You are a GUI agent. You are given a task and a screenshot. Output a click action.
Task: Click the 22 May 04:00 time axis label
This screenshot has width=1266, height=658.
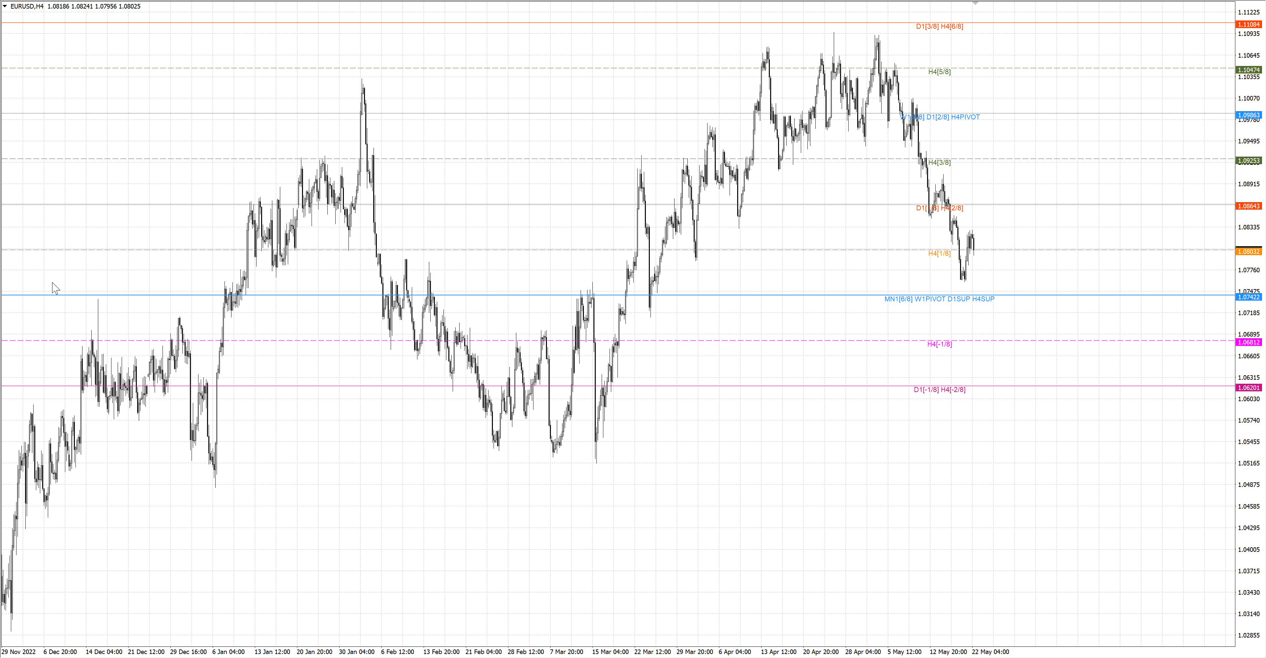(x=990, y=652)
